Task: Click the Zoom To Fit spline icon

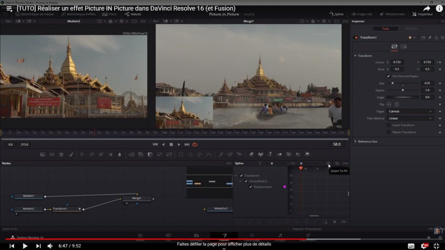Action: [328, 163]
